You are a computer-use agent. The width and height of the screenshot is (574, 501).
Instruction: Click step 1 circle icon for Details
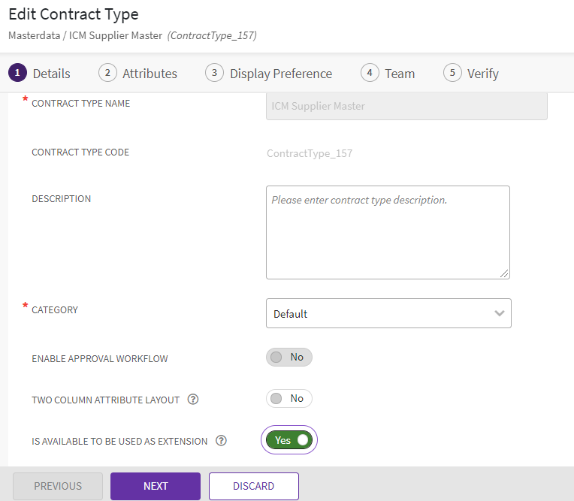(17, 73)
